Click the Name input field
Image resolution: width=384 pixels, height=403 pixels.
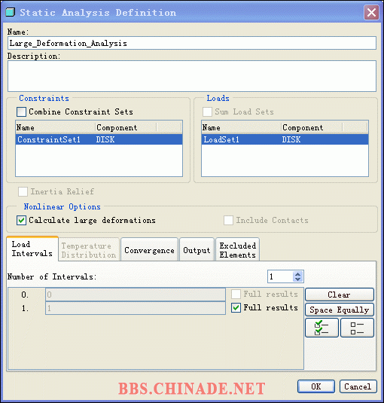[x=192, y=43]
